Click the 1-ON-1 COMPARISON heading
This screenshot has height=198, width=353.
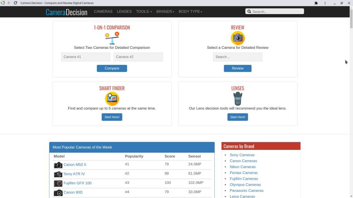pos(112,27)
